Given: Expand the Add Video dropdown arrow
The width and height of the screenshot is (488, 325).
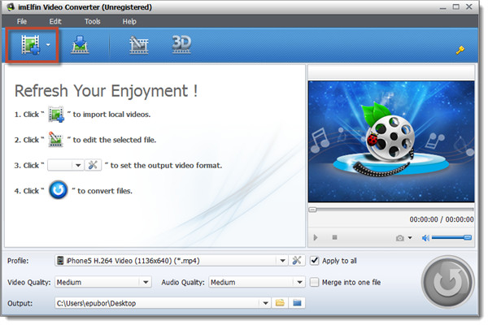Looking at the screenshot, I should (48, 45).
